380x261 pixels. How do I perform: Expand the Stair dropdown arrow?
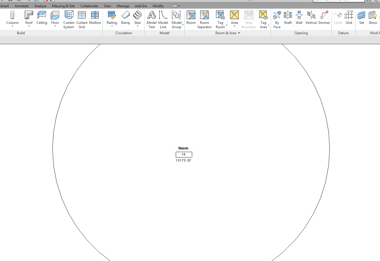click(138, 26)
